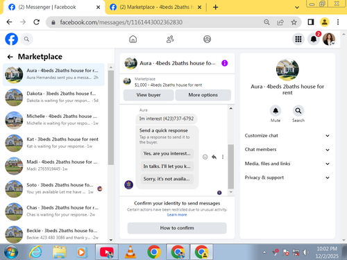Screen dimensions: 347x260
Task: Expand Media, files and links section
Action: click(x=287, y=164)
